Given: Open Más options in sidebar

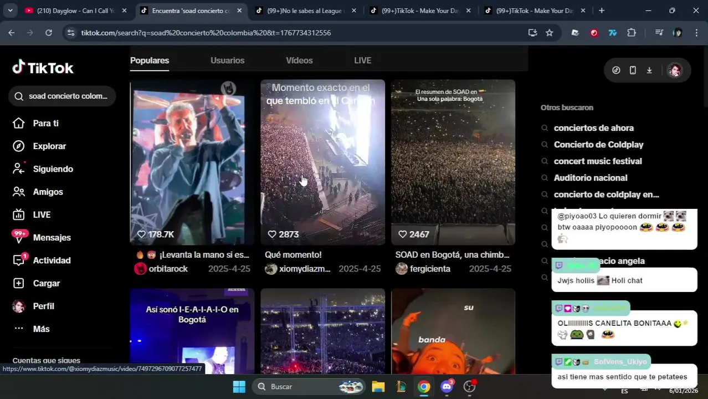Looking at the screenshot, I should click(x=41, y=329).
